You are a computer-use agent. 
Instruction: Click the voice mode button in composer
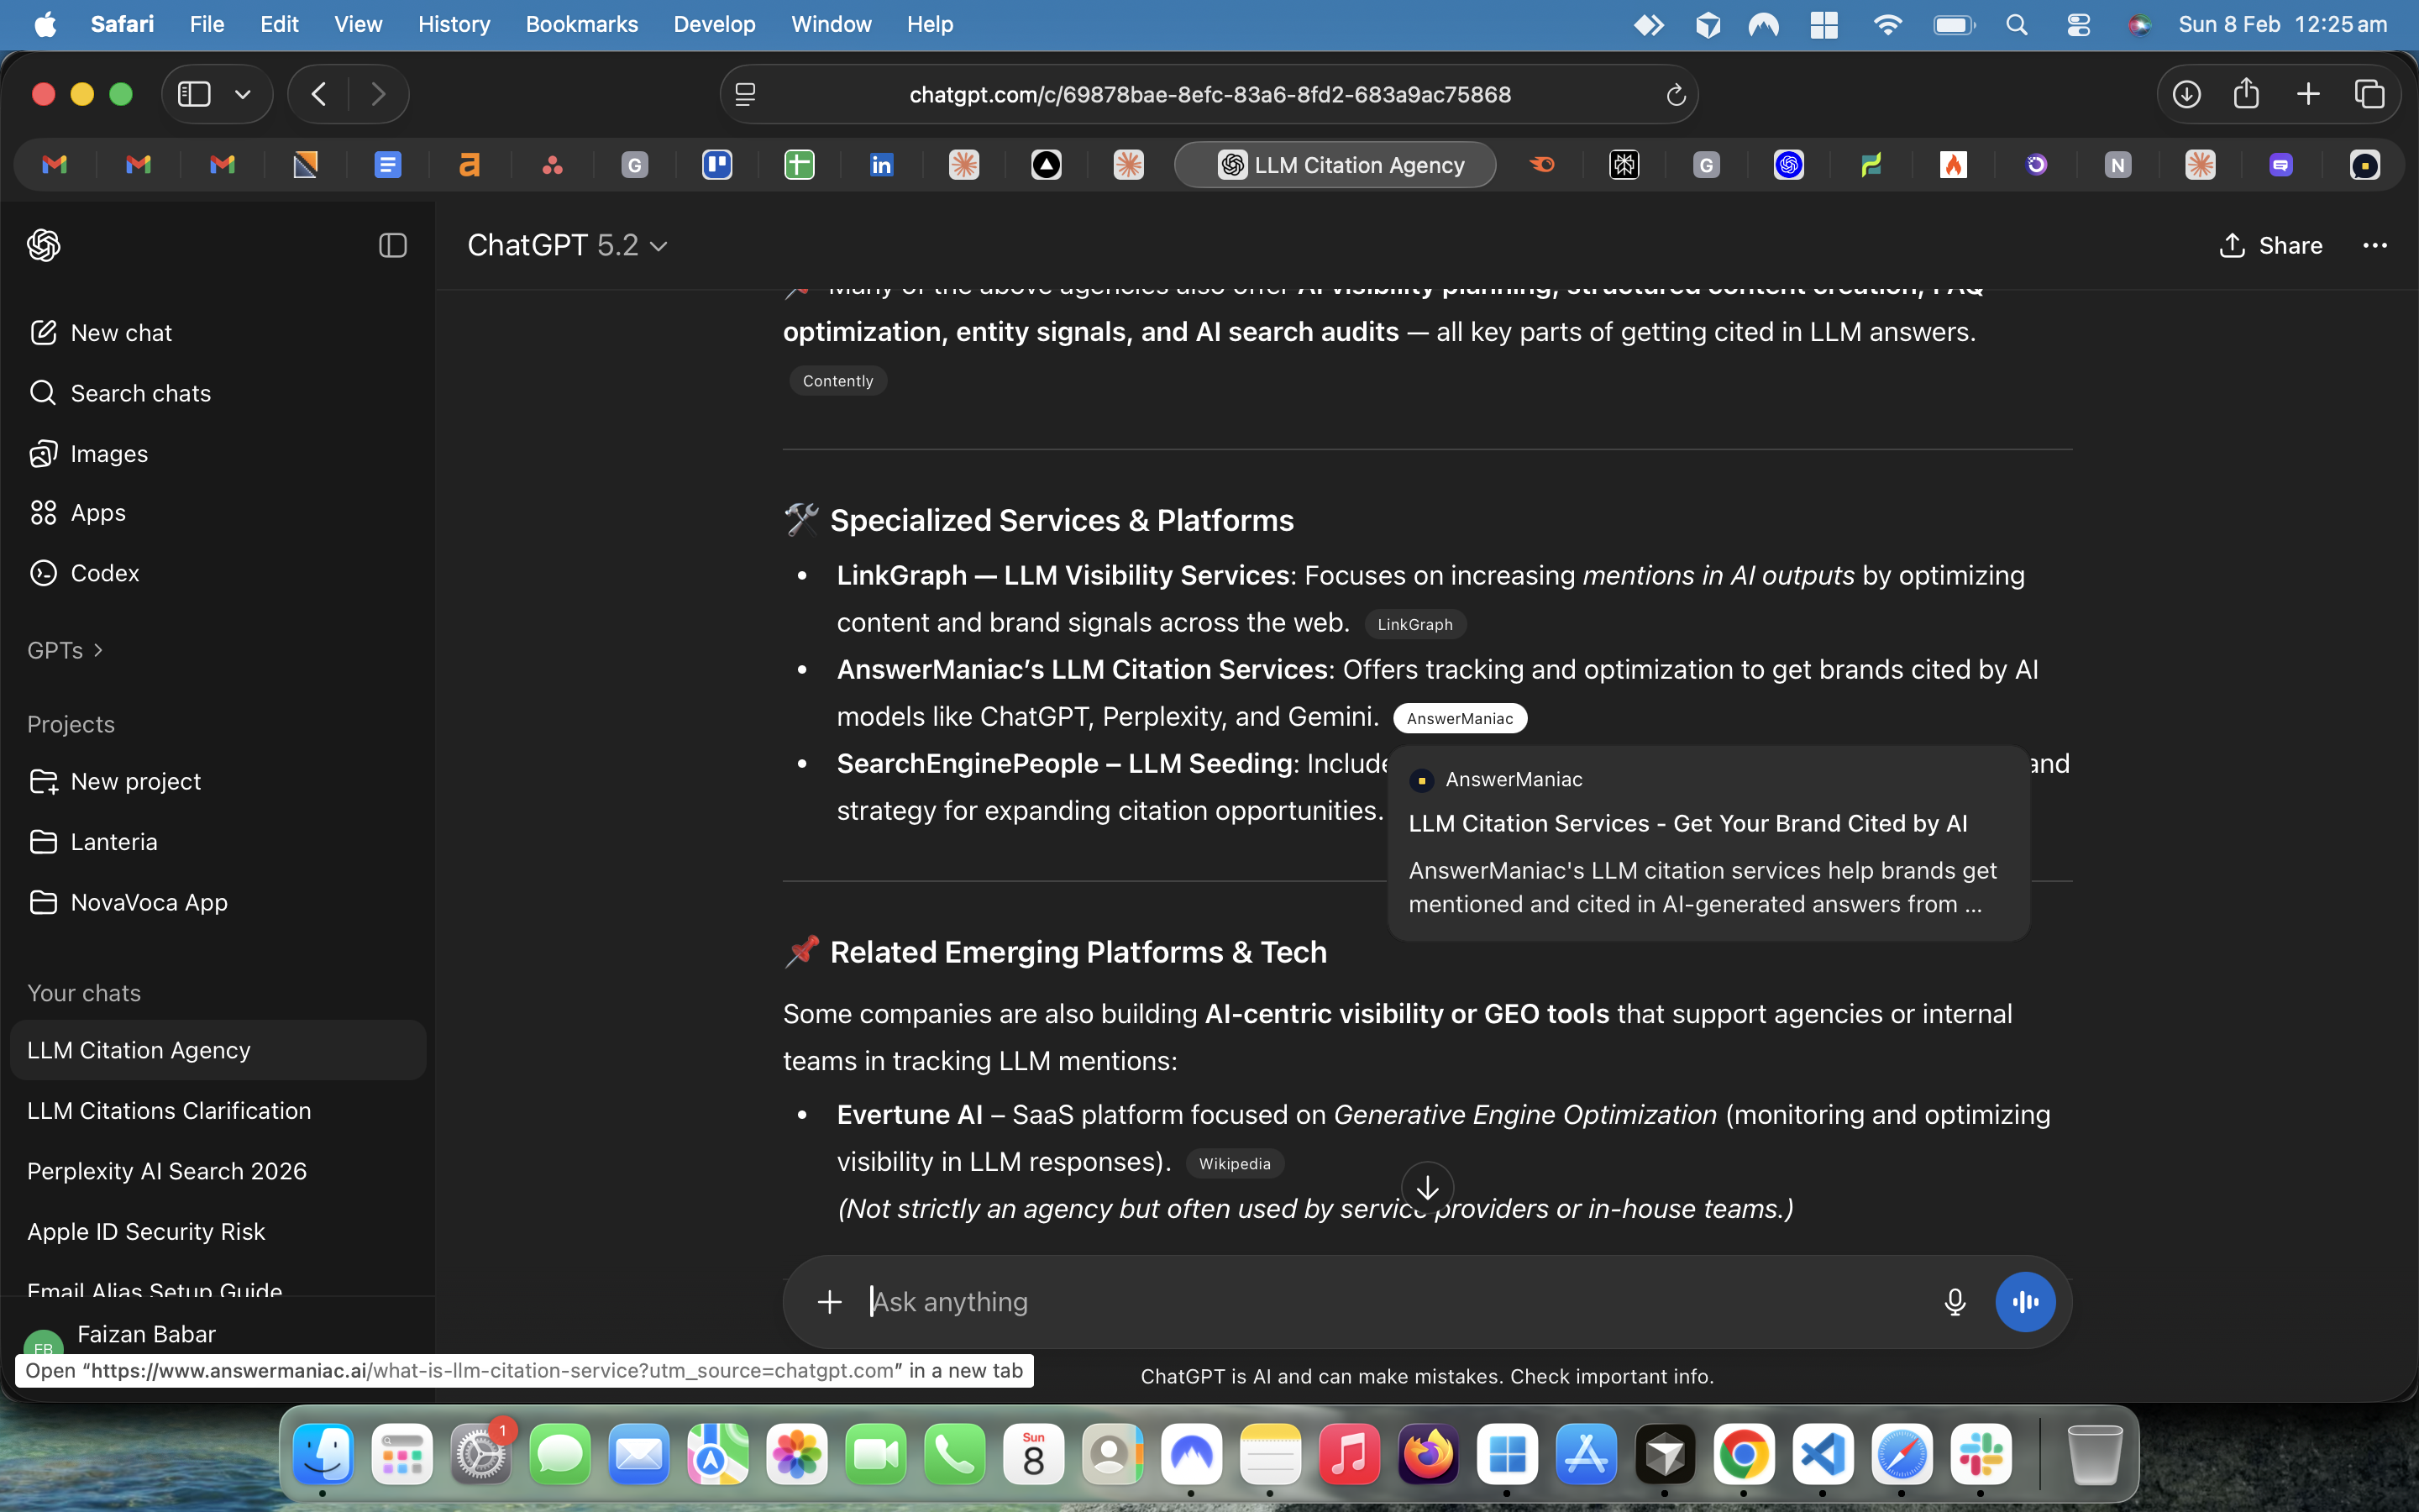tap(2024, 1301)
